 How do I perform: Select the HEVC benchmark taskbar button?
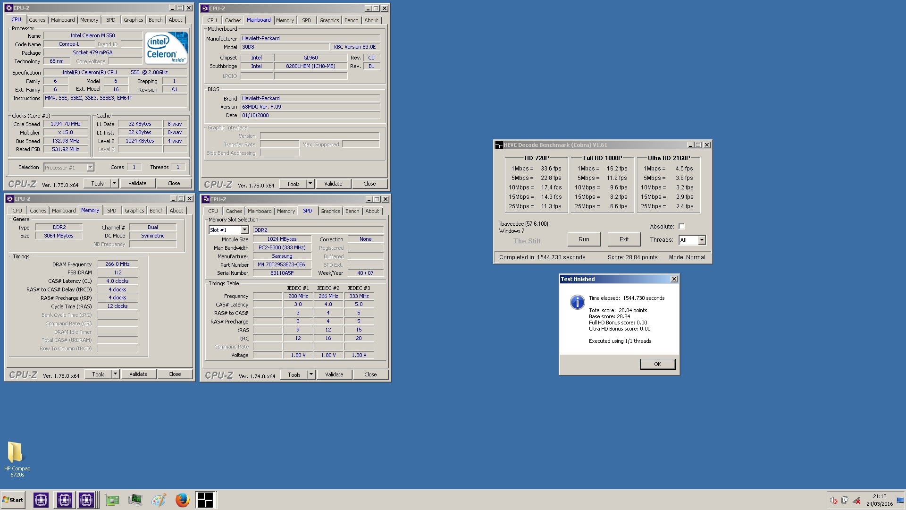click(205, 500)
